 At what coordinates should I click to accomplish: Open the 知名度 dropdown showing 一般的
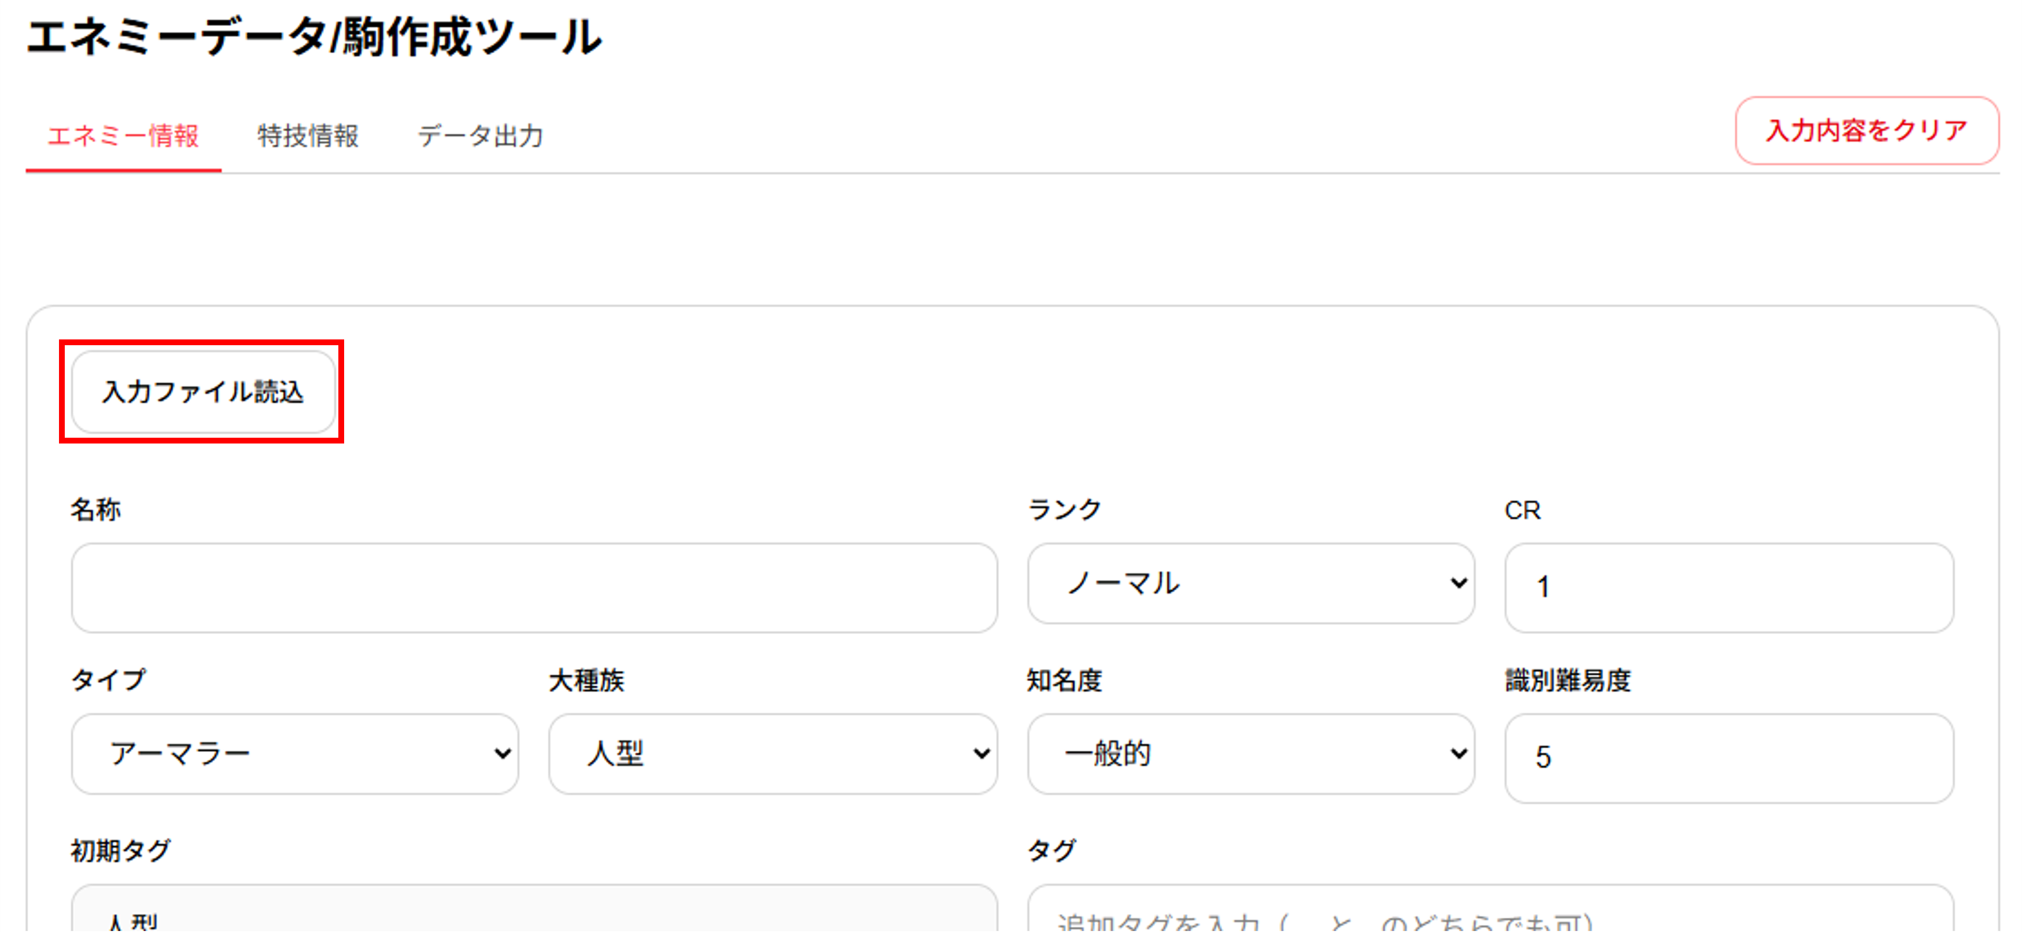pyautogui.click(x=1250, y=753)
